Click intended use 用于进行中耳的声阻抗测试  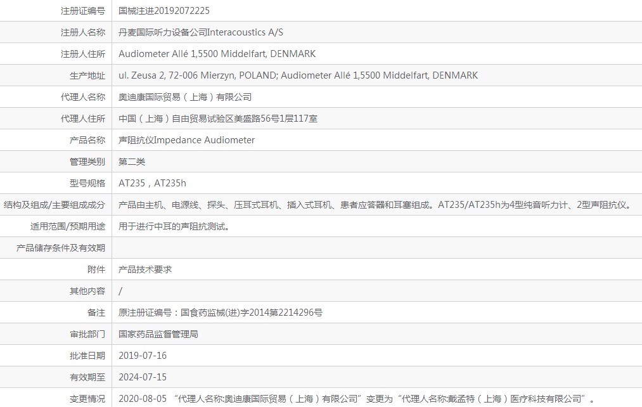coord(174,226)
